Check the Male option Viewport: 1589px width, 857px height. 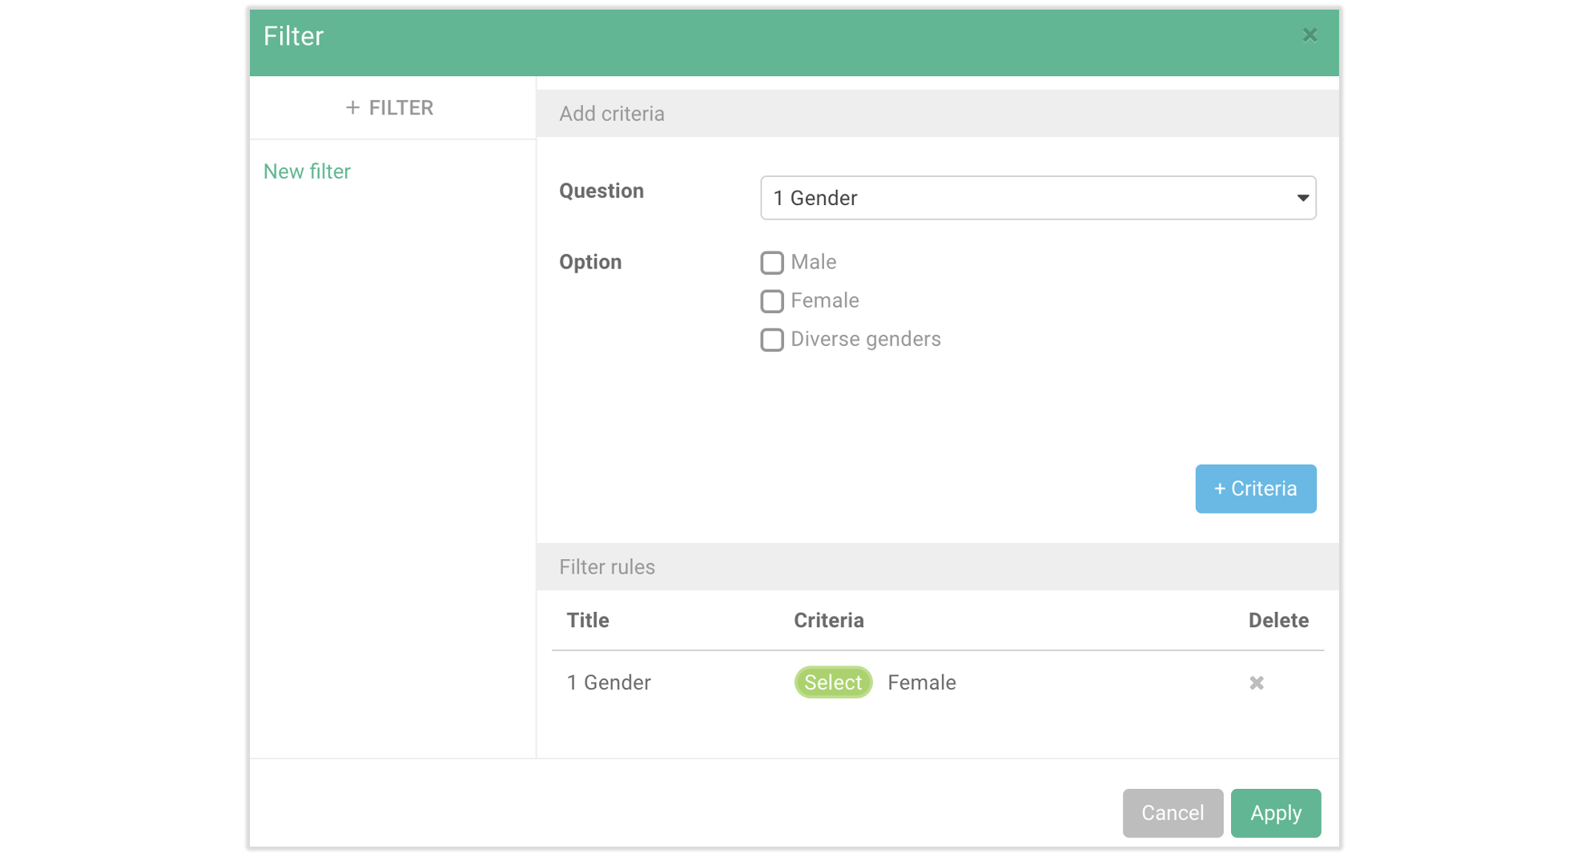click(x=771, y=262)
